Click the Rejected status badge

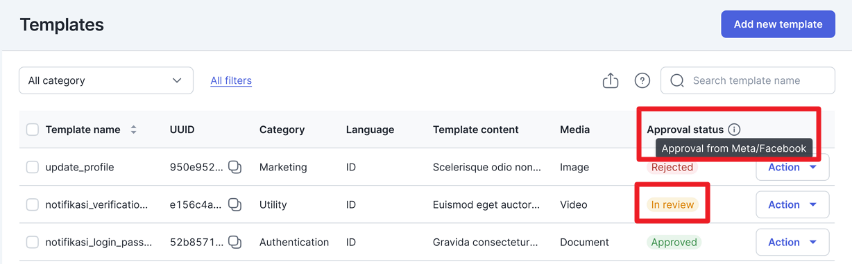[672, 167]
